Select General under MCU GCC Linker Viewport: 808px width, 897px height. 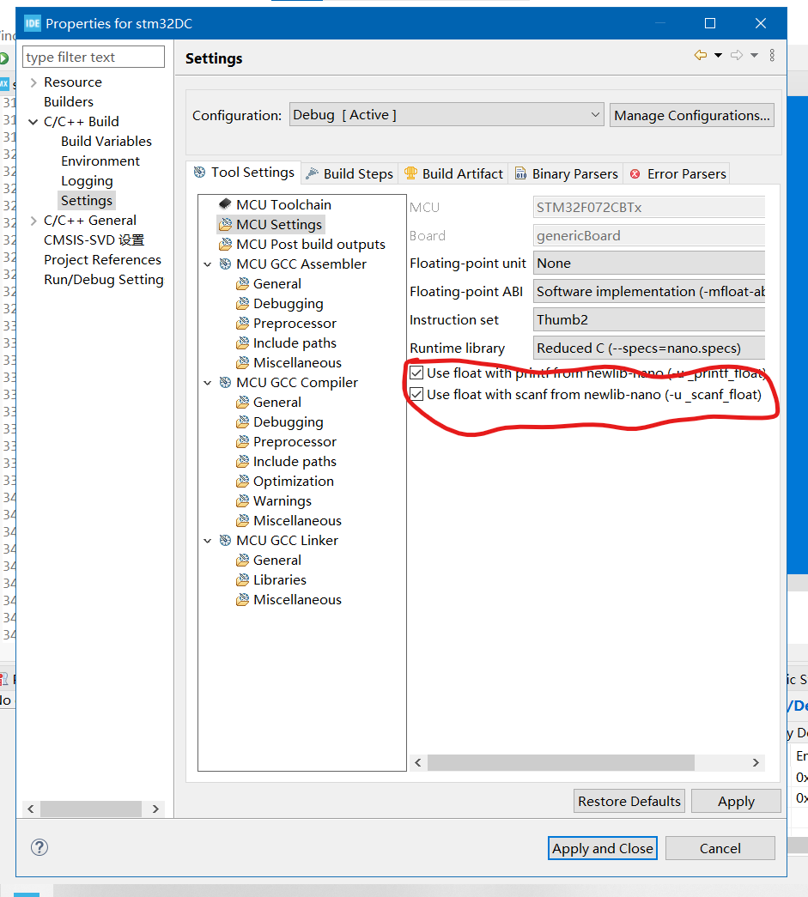tap(277, 560)
